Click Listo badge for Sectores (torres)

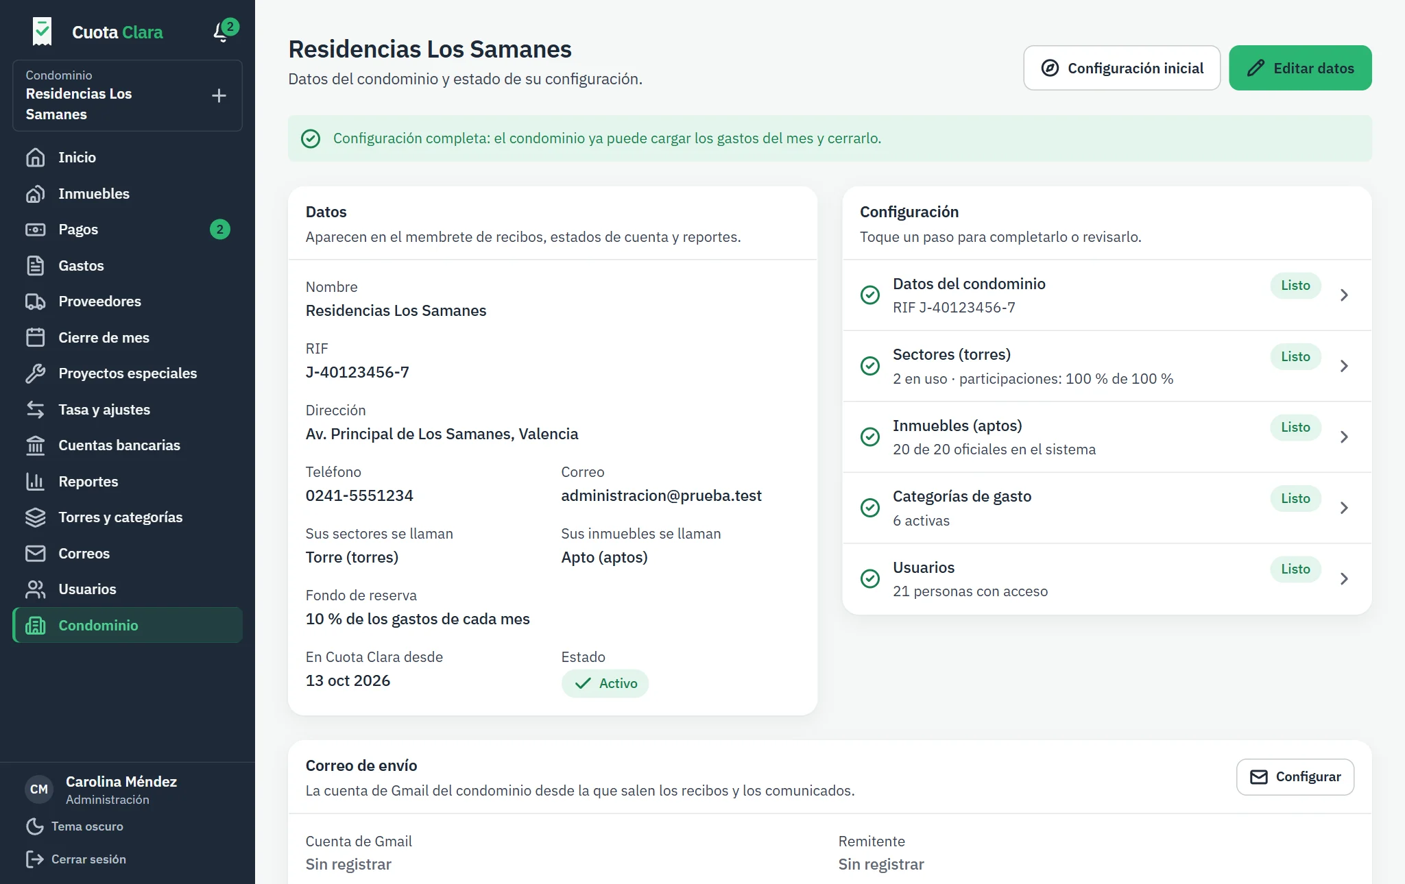point(1295,356)
